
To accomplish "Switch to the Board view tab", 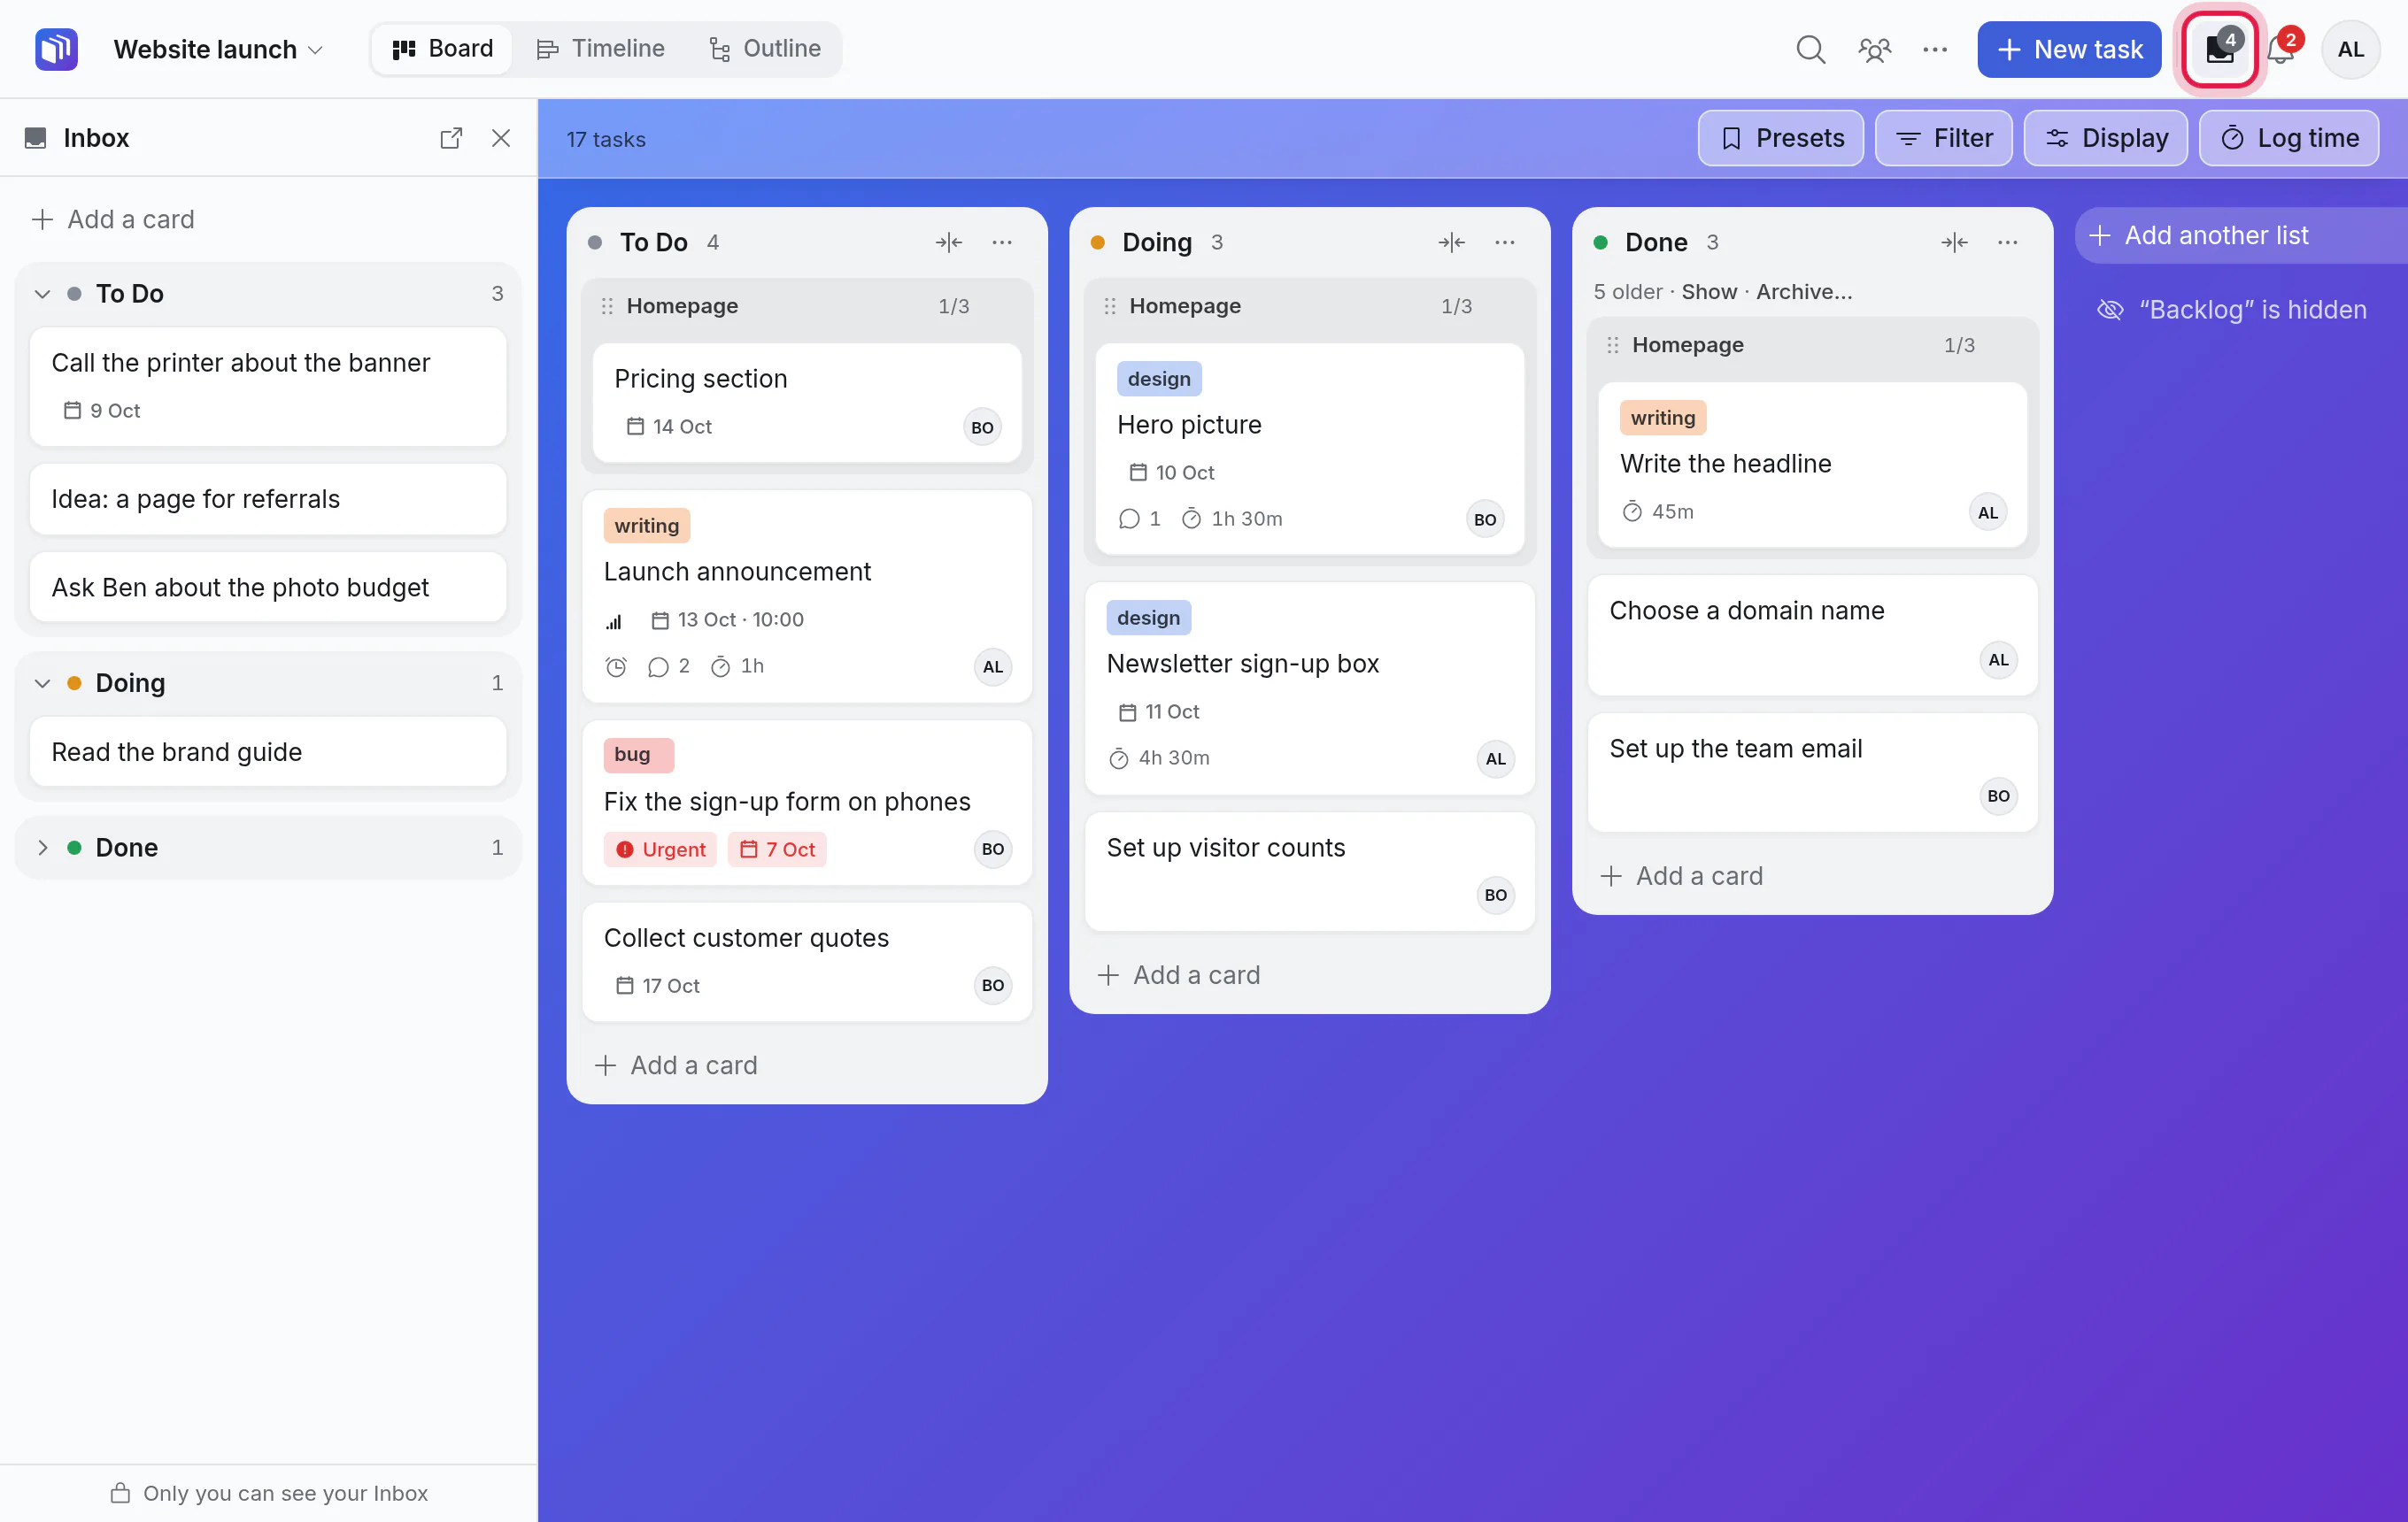I will coord(442,49).
